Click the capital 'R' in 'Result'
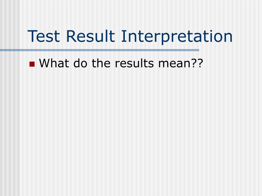Viewport: 262px width, 196px height. (71, 36)
